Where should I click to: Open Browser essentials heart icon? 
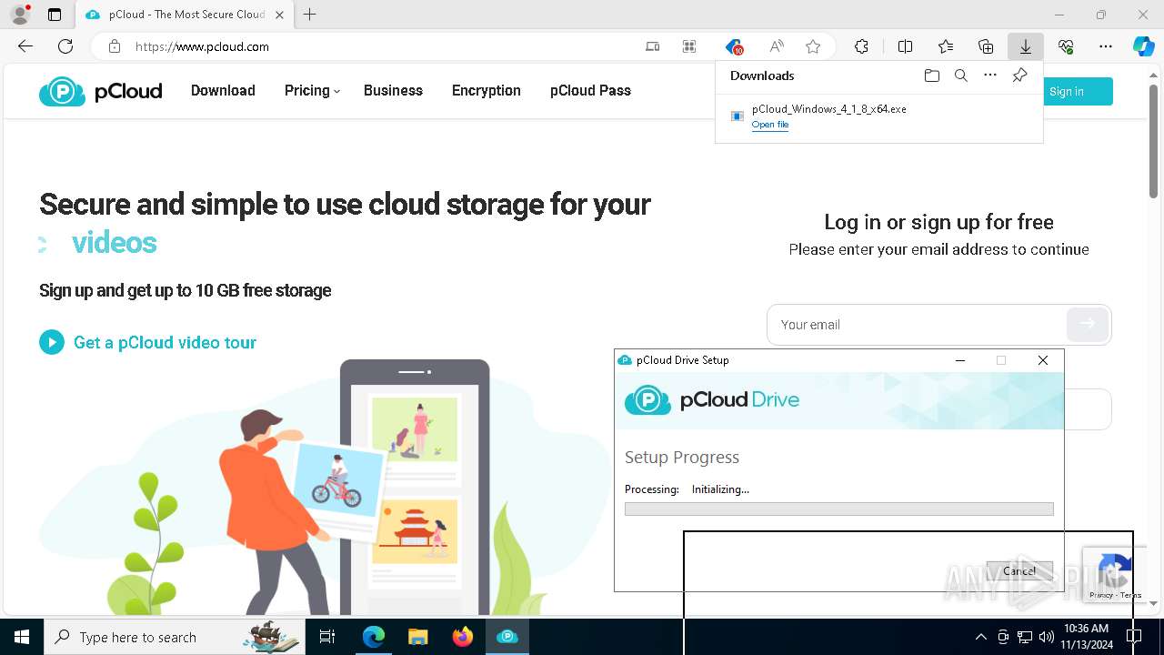point(1066,46)
